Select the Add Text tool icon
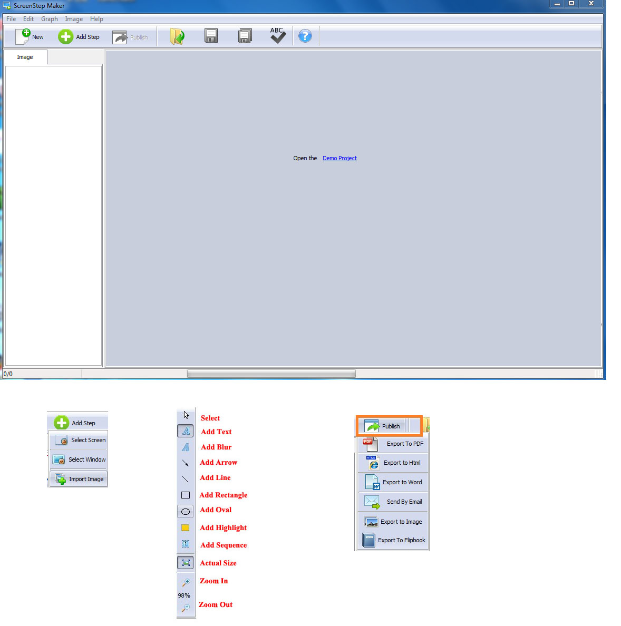This screenshot has width=621, height=626. point(186,431)
